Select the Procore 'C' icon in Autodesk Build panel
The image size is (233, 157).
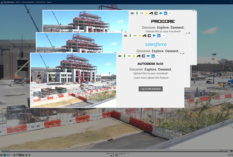[143, 56]
